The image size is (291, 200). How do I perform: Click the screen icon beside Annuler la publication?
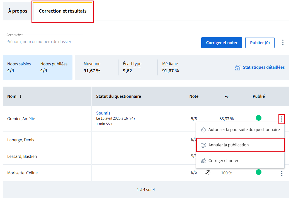click(203, 145)
